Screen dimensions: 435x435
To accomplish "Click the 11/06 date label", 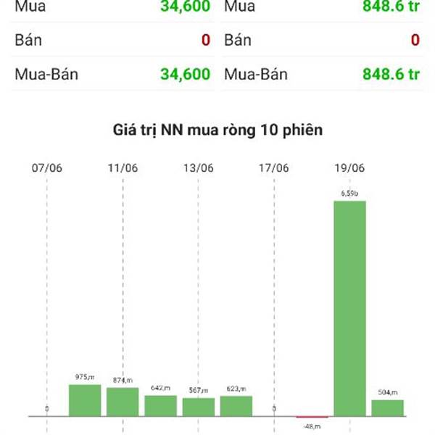I will click(x=123, y=168).
